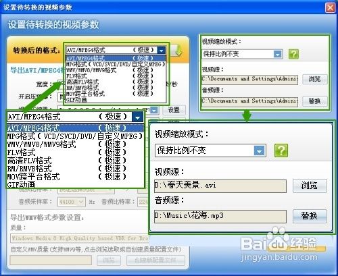Click the green question-mark help icon beside the small 保持比例不变 dropdown
338x276 pixels.
pyautogui.click(x=293, y=54)
